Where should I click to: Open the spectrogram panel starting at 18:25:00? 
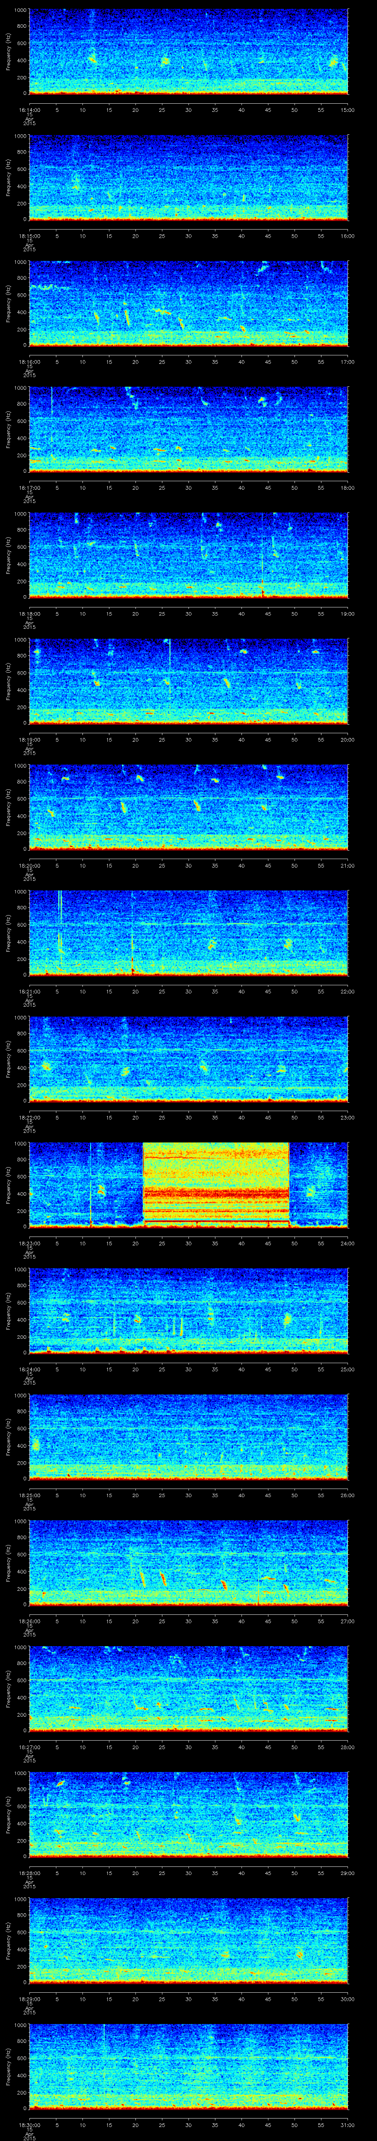189,1436
